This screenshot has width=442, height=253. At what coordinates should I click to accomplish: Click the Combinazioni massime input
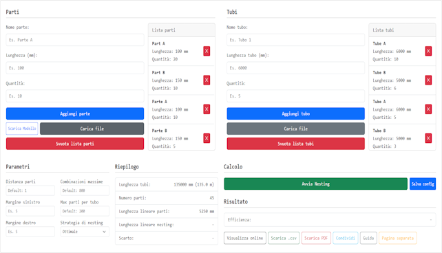point(85,190)
